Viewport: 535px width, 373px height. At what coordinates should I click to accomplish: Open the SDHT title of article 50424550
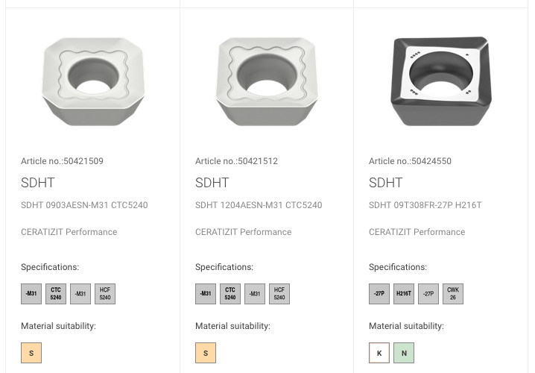(x=385, y=183)
